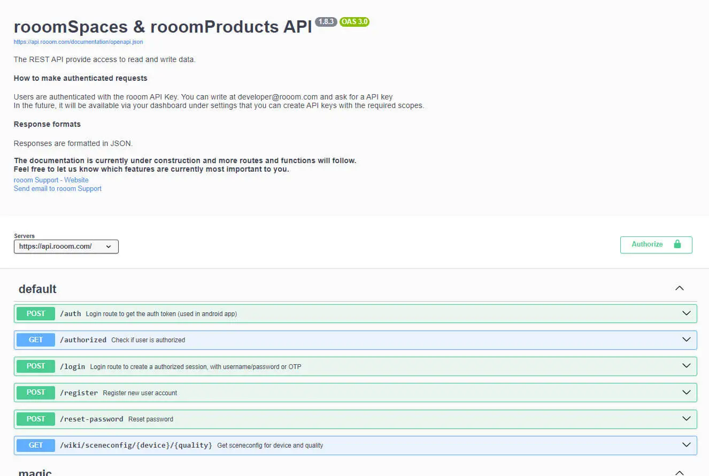Viewport: 709px width, 476px height.
Task: Collapse the default section
Action: point(680,288)
